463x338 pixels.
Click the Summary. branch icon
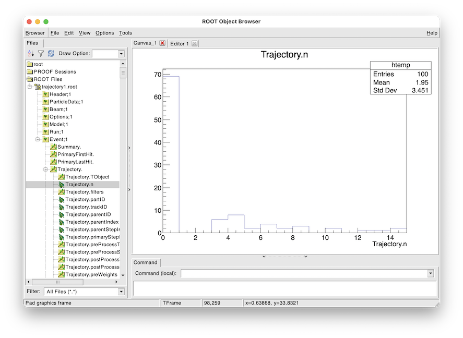pyautogui.click(x=53, y=147)
